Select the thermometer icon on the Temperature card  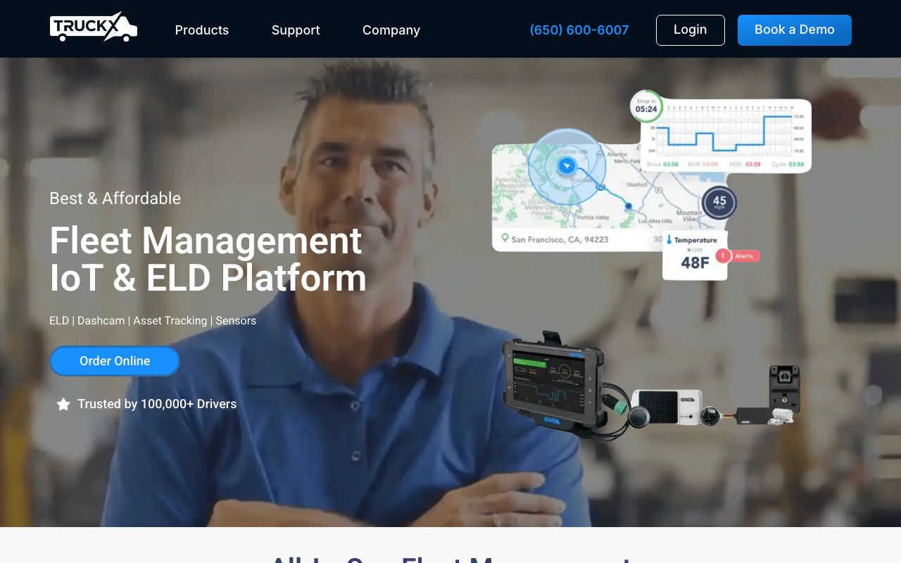[x=669, y=240]
